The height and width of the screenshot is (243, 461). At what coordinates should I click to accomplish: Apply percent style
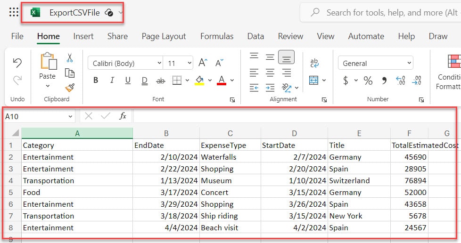tap(368, 80)
